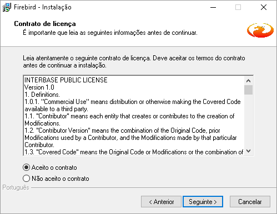
Task: Click the license scrollbar down arrow
Action: coord(249,151)
